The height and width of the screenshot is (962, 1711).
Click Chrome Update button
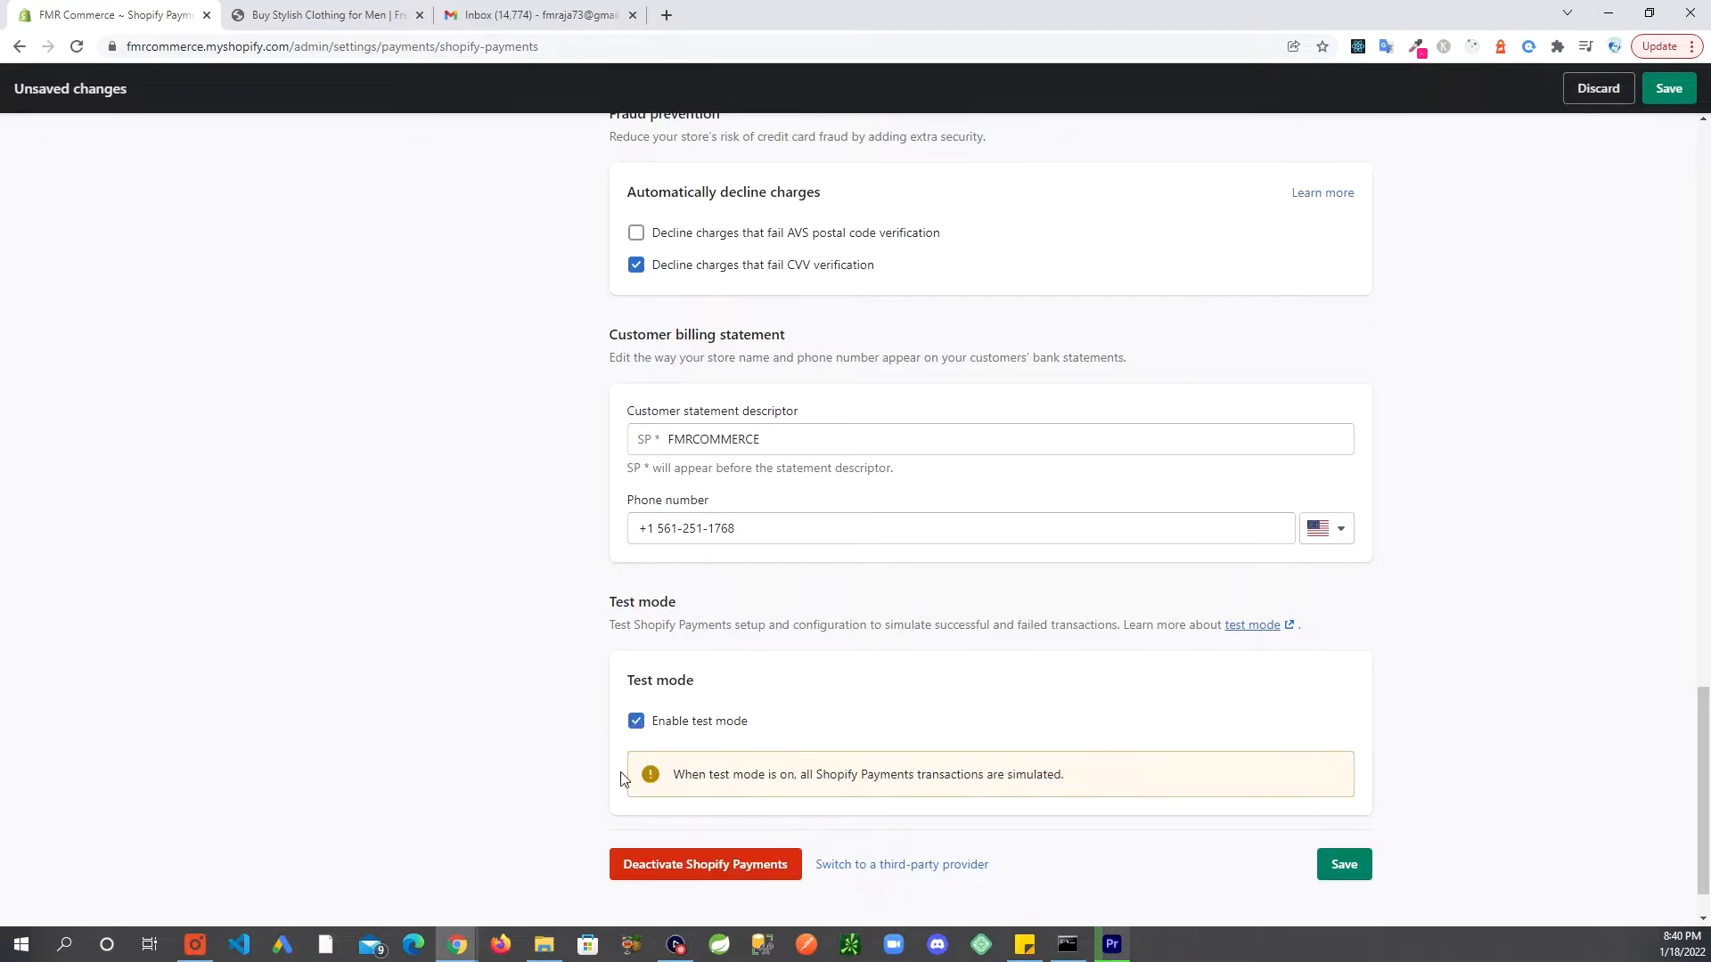click(1659, 46)
